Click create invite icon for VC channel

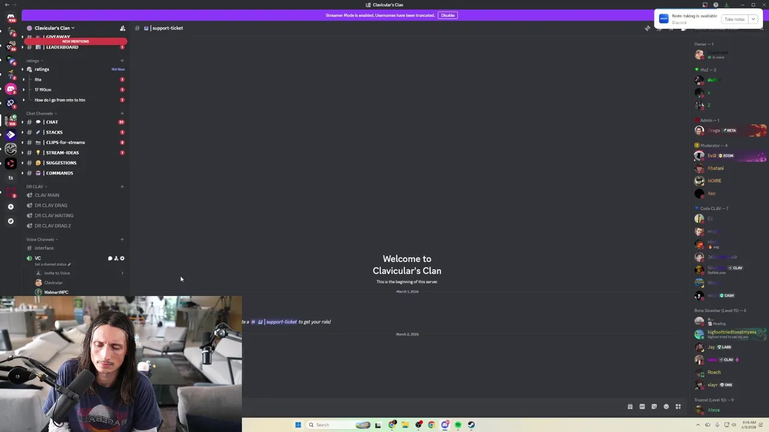116,258
